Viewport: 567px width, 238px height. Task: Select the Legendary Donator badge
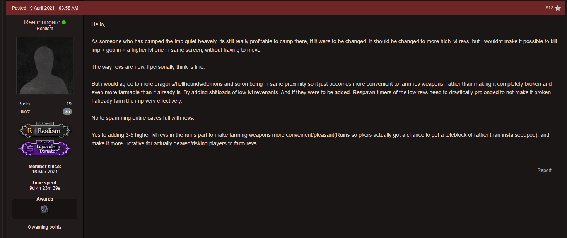coord(44,148)
